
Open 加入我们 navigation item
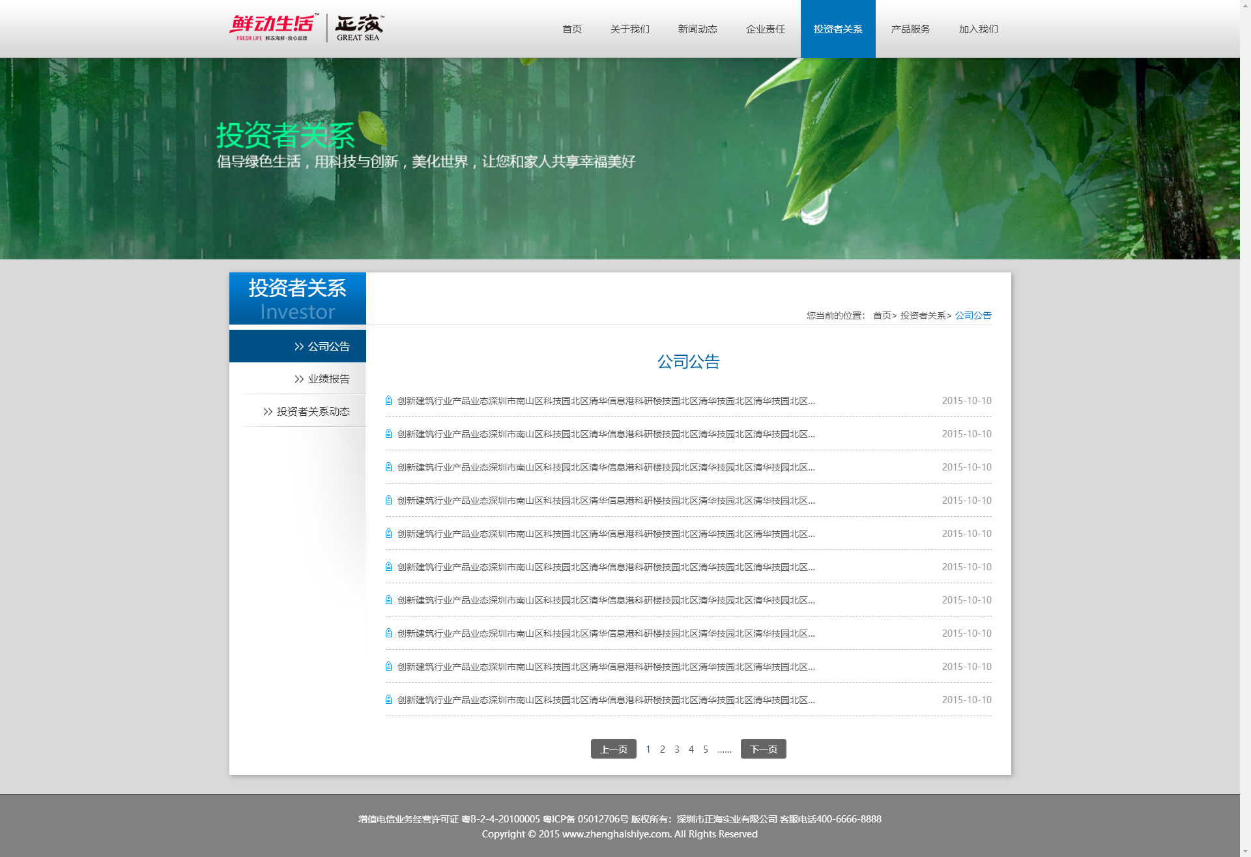tap(978, 29)
